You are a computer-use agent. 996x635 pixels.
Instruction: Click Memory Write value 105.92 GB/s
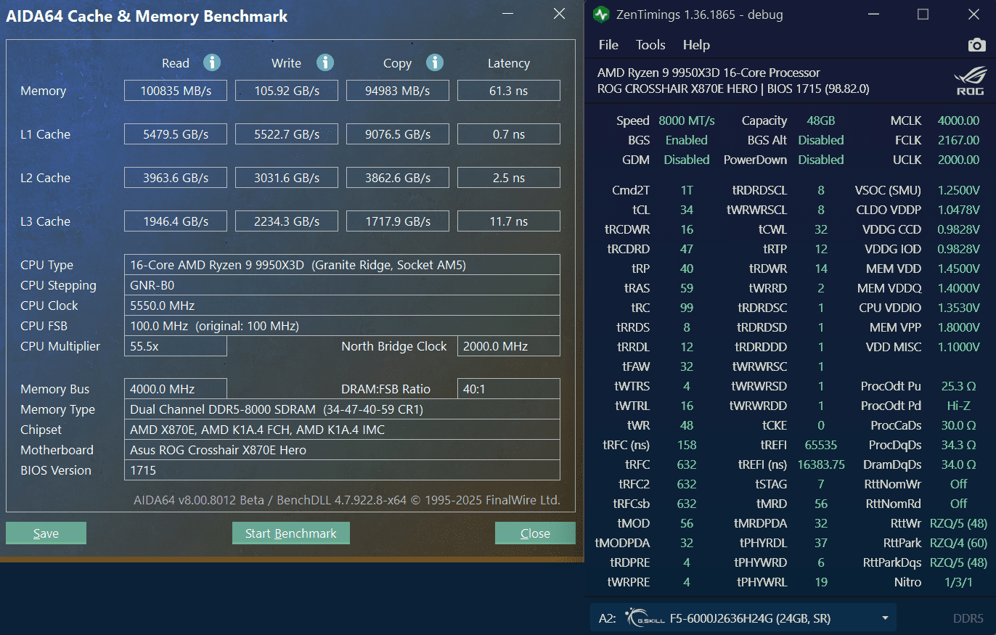[287, 91]
